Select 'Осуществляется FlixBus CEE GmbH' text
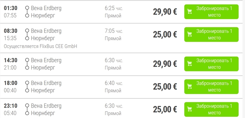This screenshot has height=118, width=245. tap(40, 46)
